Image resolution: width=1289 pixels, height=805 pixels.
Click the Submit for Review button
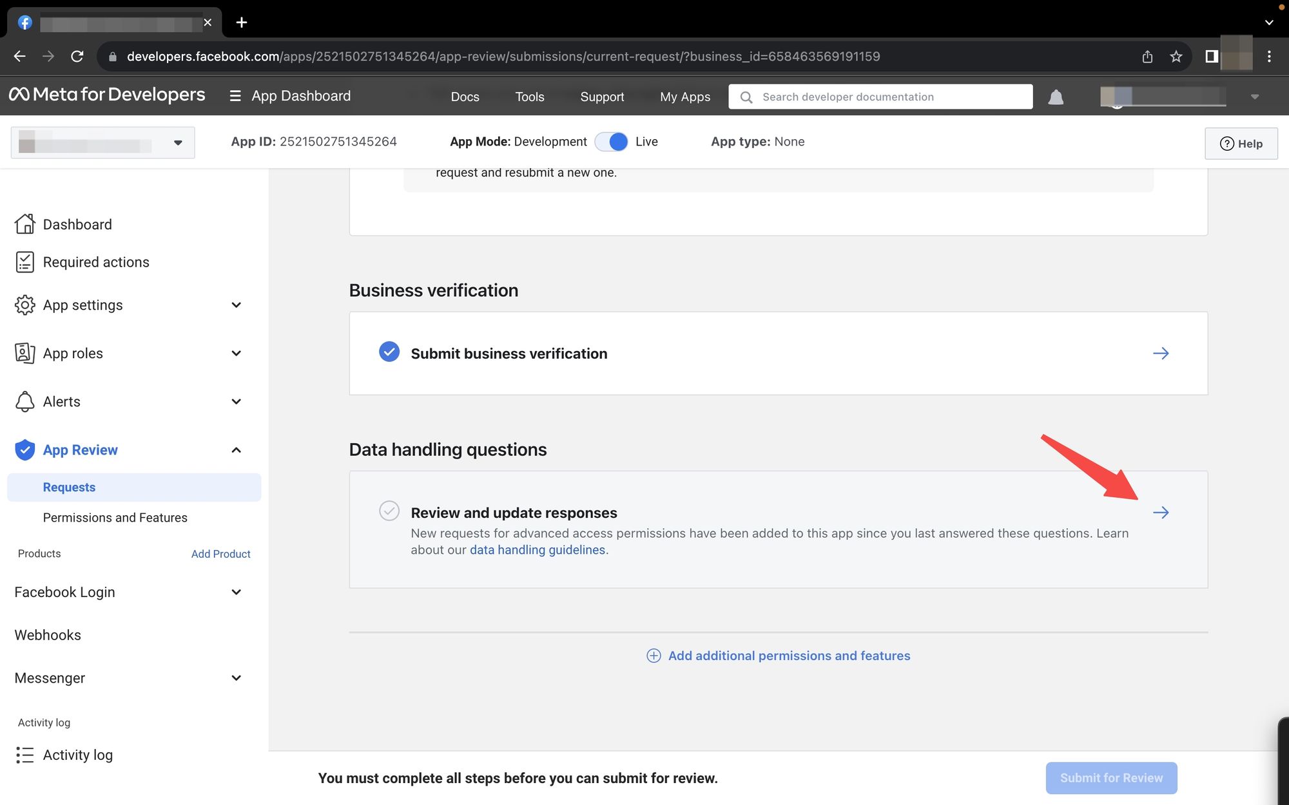[1112, 777]
